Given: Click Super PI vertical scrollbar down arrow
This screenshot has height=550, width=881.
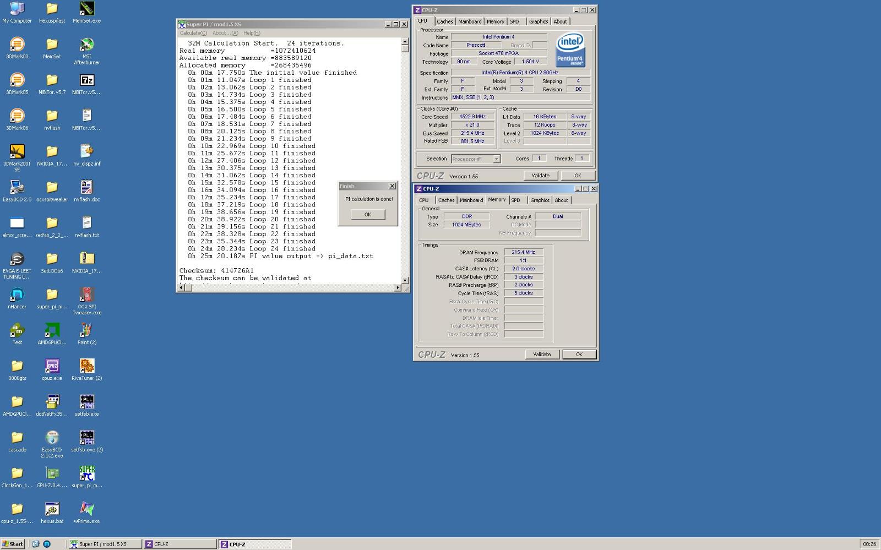Looking at the screenshot, I should coord(405,280).
